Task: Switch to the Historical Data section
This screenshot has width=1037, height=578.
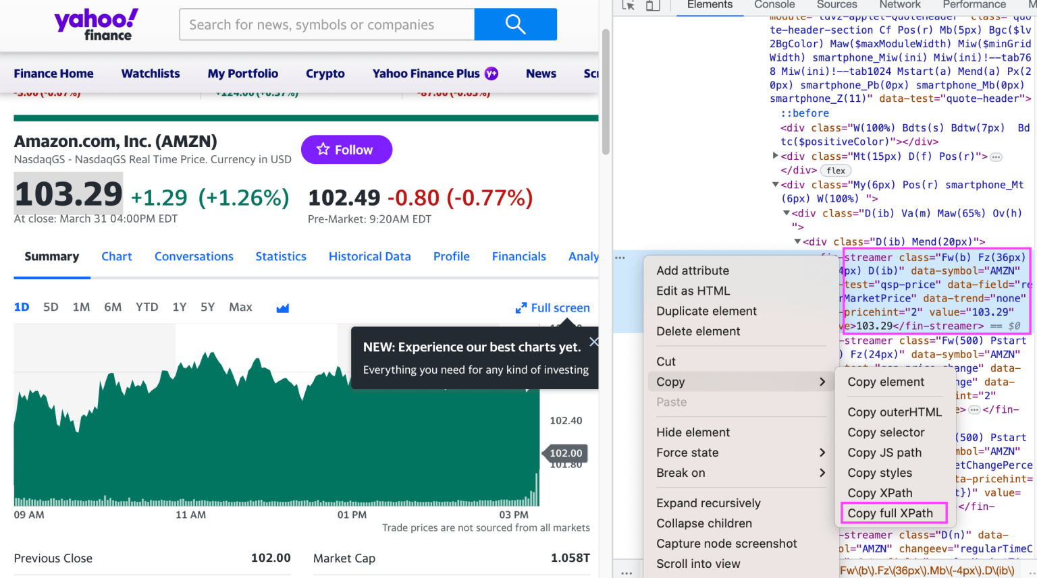Action: pyautogui.click(x=369, y=256)
